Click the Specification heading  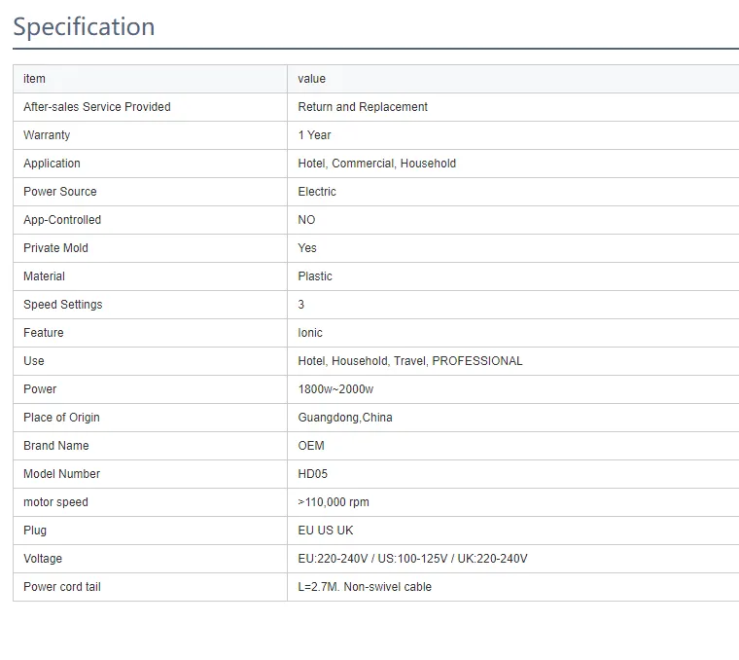pos(84,26)
